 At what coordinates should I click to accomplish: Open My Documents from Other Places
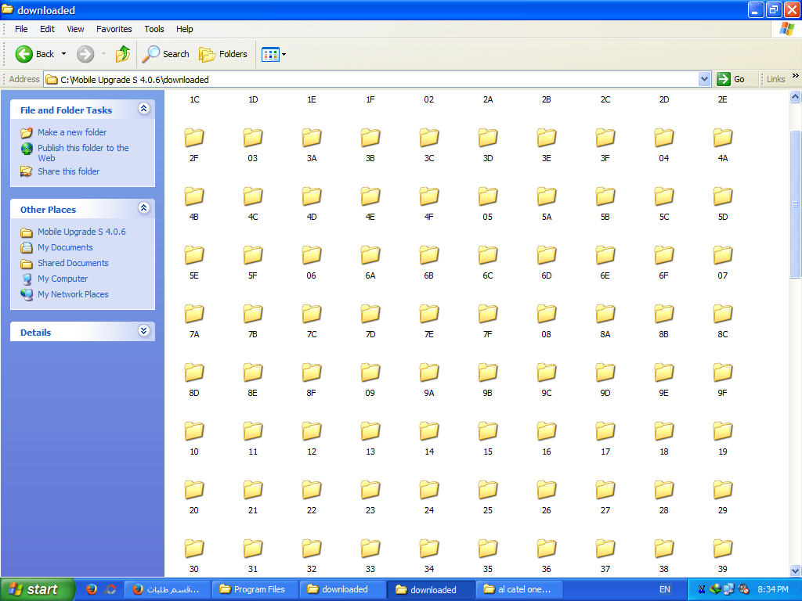pyautogui.click(x=65, y=247)
